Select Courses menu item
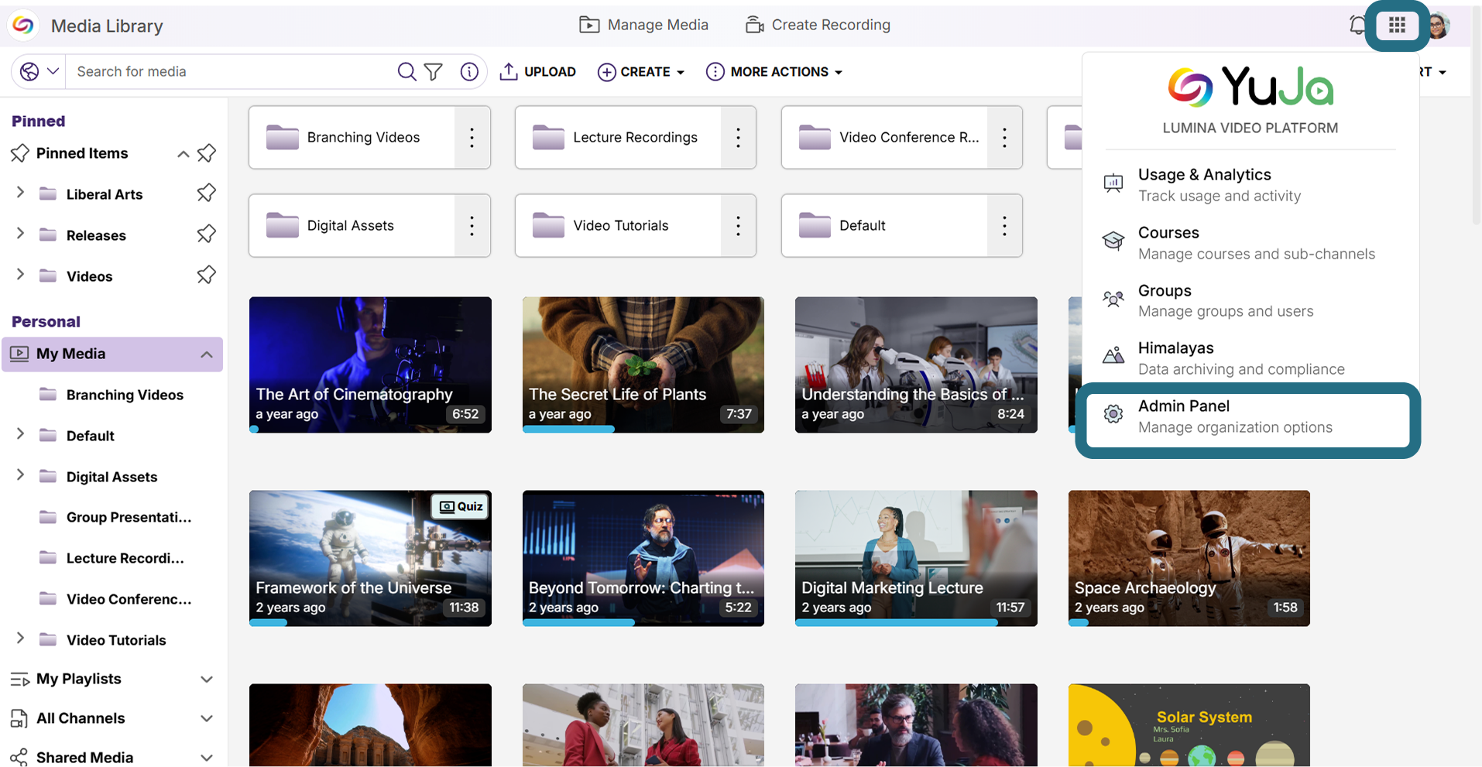Viewport: 1482px width, 767px height. pos(1250,242)
